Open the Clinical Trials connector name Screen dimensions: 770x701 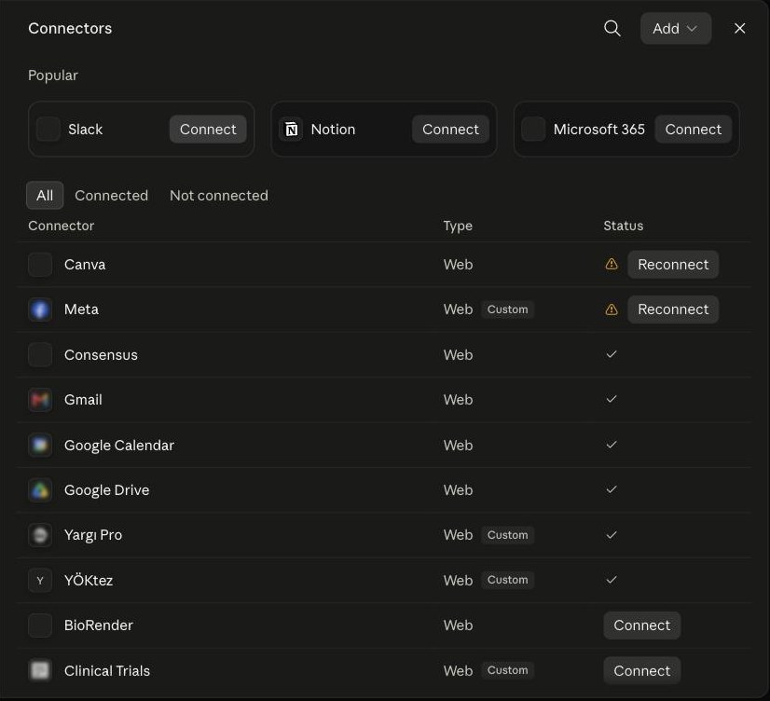pos(106,670)
